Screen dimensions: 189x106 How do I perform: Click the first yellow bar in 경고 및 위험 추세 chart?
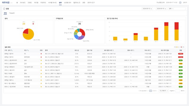115,39
